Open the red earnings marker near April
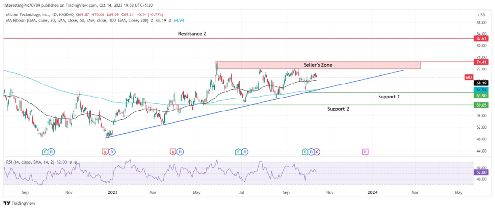Viewport: 495px width, 209px height. (173, 152)
